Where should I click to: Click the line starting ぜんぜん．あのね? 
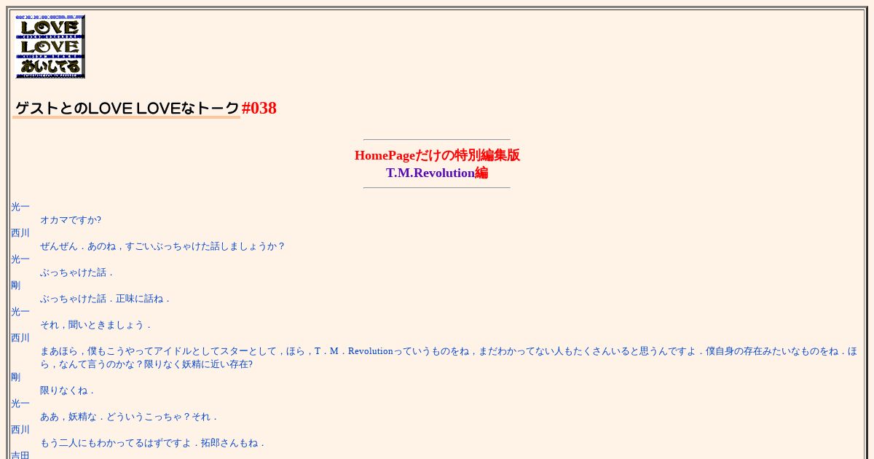click(162, 246)
